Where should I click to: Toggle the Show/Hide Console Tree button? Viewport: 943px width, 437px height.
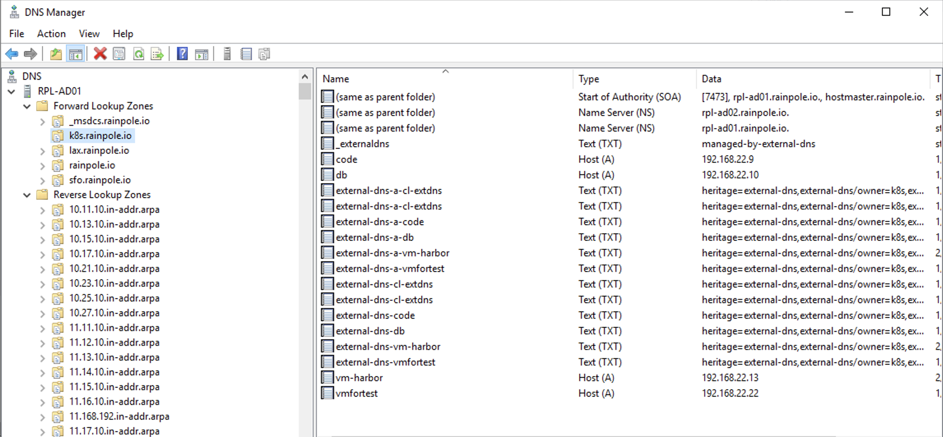coord(76,54)
